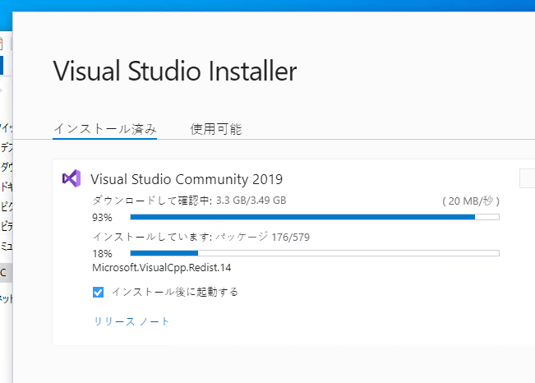Click the 93% download percentage label
This screenshot has height=383, width=535.
[102, 218]
